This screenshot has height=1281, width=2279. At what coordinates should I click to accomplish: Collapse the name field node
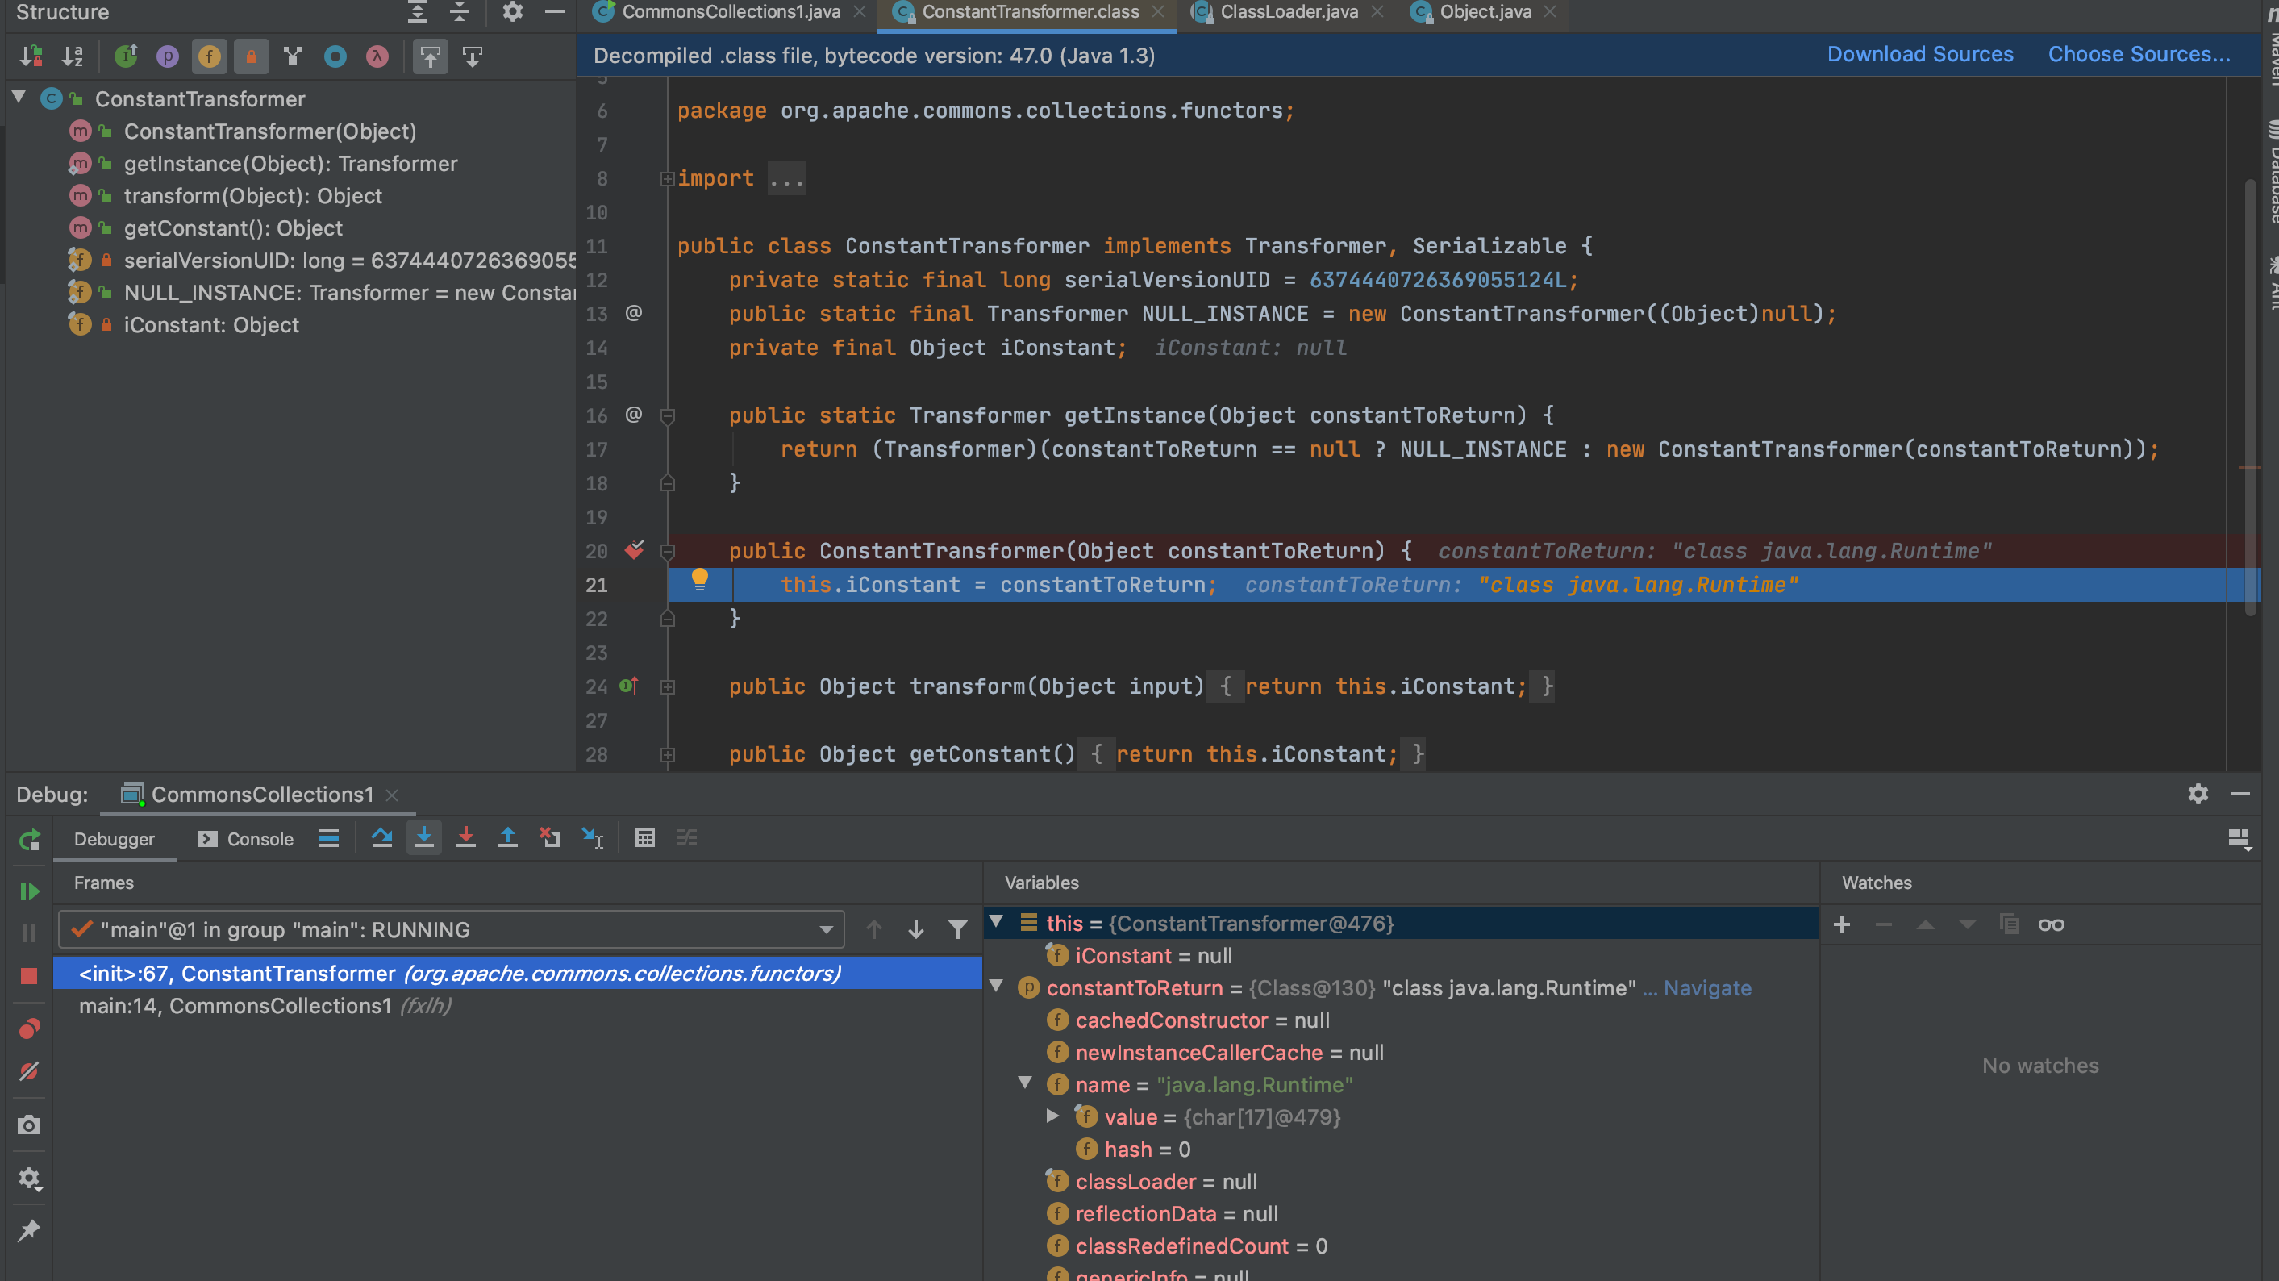1025,1083
